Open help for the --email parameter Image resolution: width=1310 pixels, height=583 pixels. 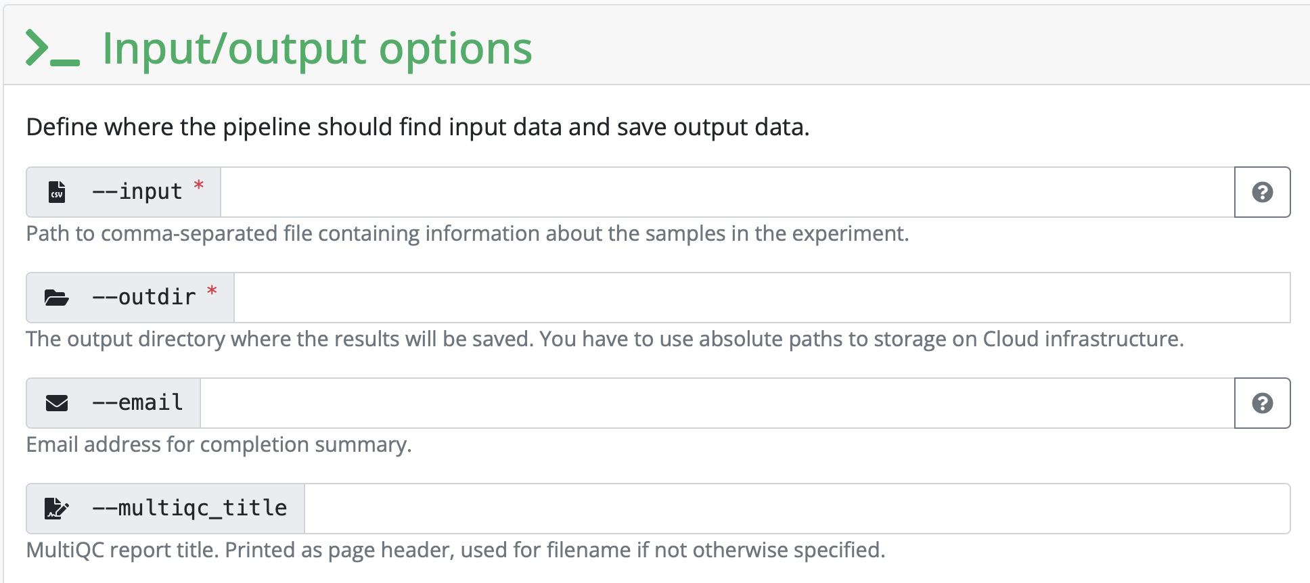(x=1262, y=403)
